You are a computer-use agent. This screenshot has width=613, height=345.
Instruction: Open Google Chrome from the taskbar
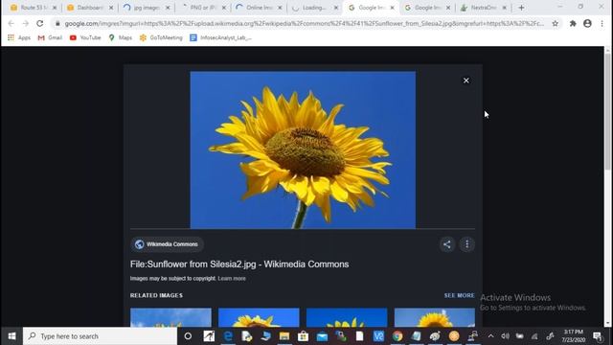pos(397,336)
